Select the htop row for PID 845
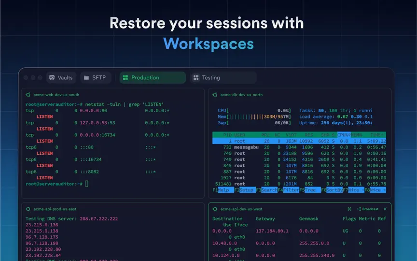Screen dimensions: 417x261 pyautogui.click(x=299, y=166)
